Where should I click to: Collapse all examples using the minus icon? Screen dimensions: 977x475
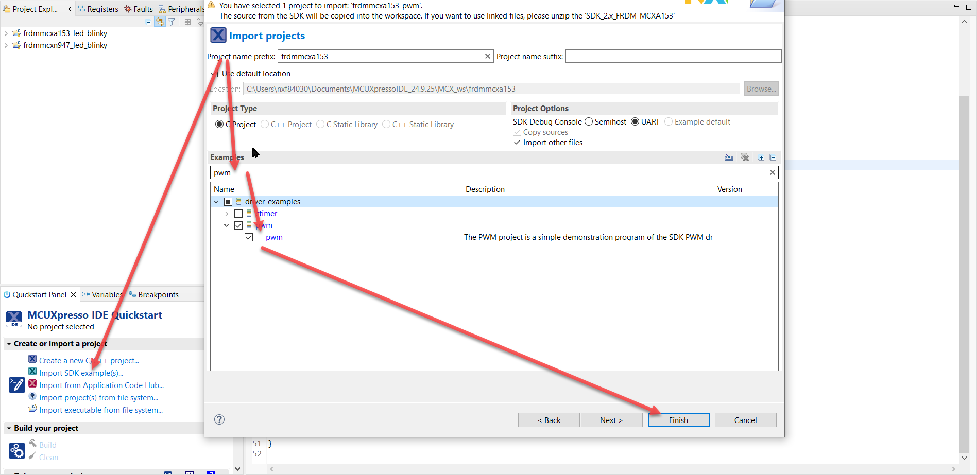pyautogui.click(x=773, y=157)
